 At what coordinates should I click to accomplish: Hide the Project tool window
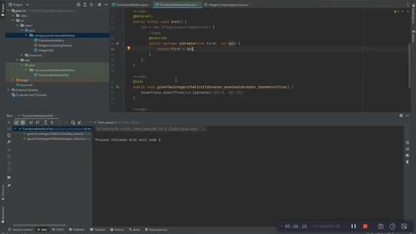click(106, 5)
